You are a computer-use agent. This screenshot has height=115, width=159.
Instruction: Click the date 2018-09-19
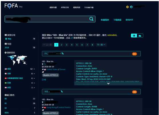tap(49, 67)
